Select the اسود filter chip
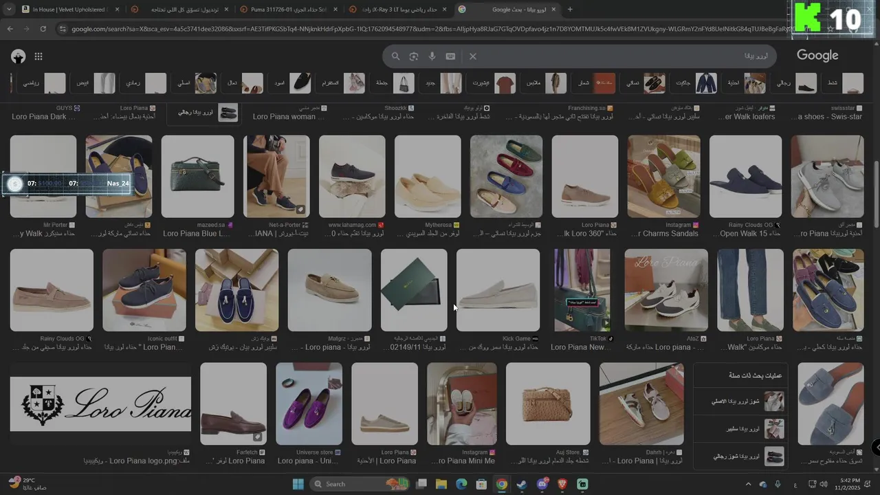 (291, 83)
